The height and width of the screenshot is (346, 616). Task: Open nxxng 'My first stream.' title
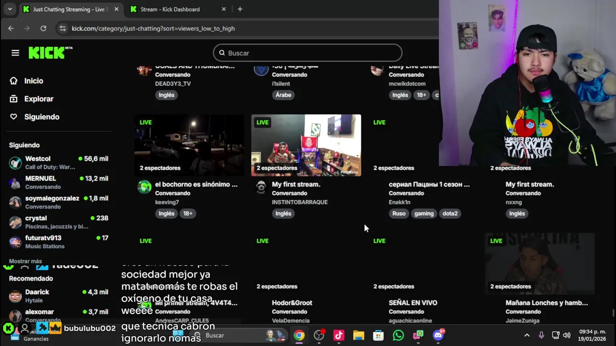(530, 185)
